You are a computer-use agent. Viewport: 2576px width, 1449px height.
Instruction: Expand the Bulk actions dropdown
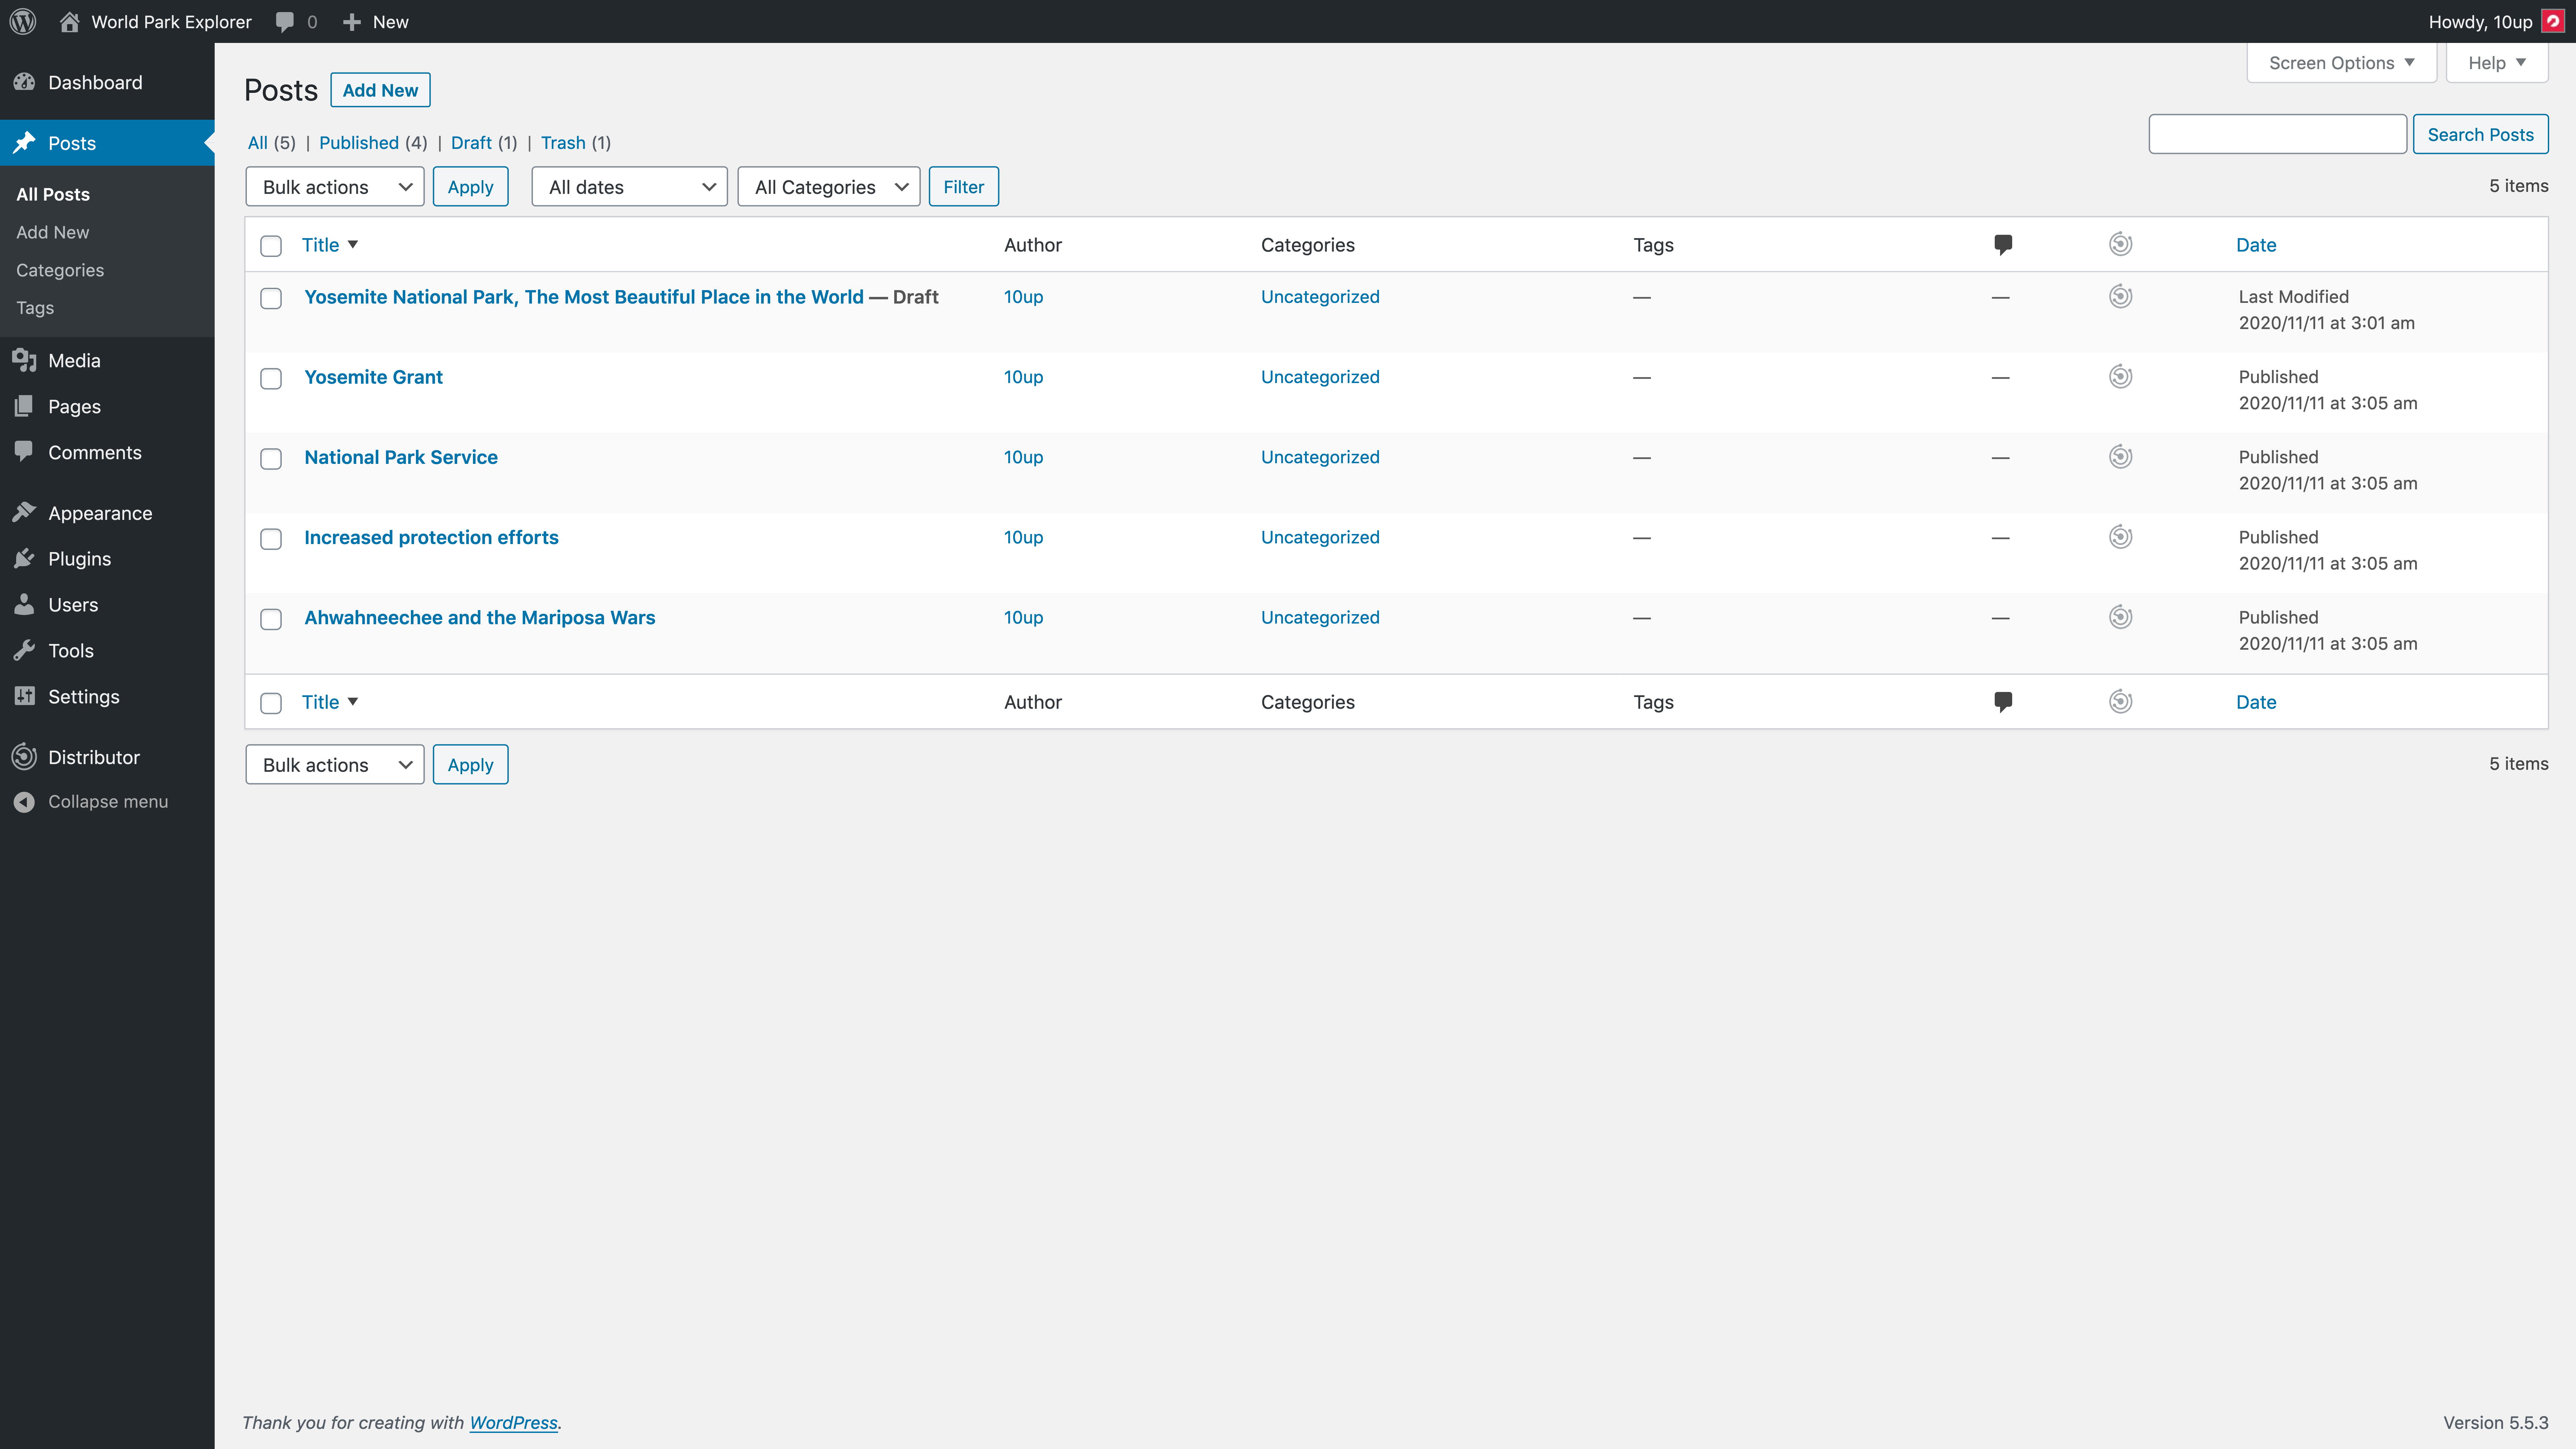[333, 186]
